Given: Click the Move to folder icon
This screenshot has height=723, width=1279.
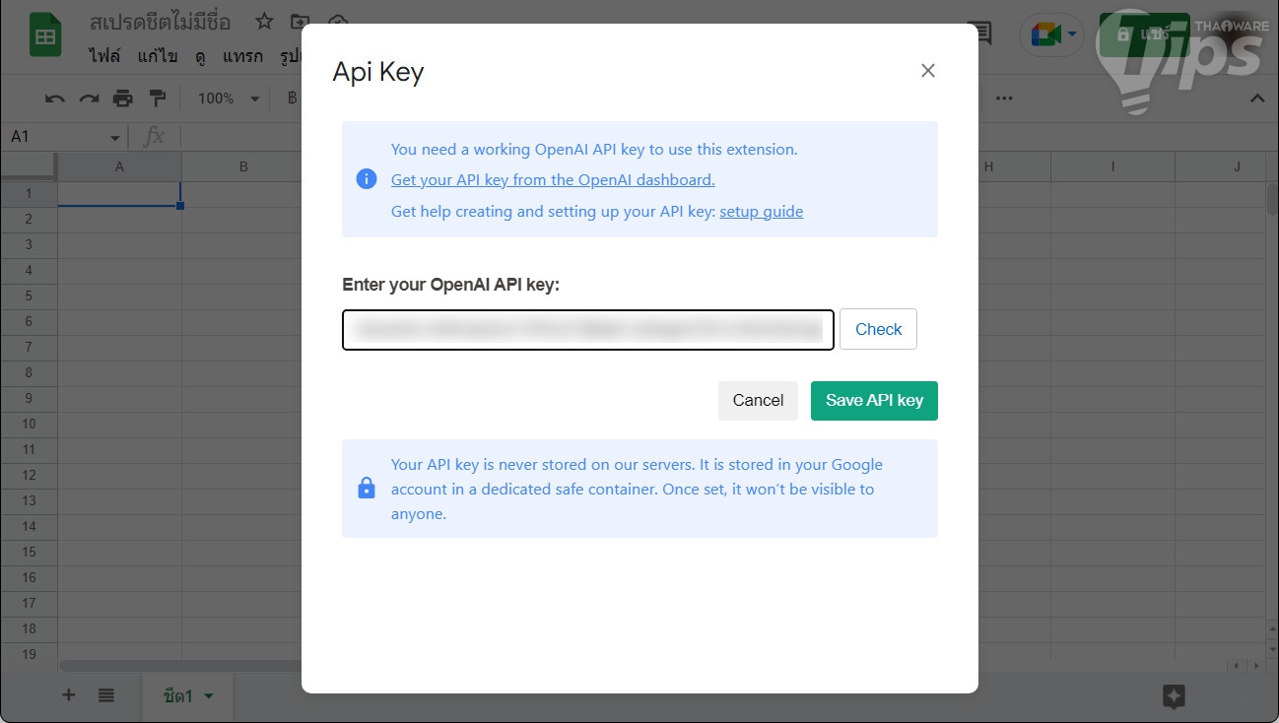Looking at the screenshot, I should click(x=300, y=22).
